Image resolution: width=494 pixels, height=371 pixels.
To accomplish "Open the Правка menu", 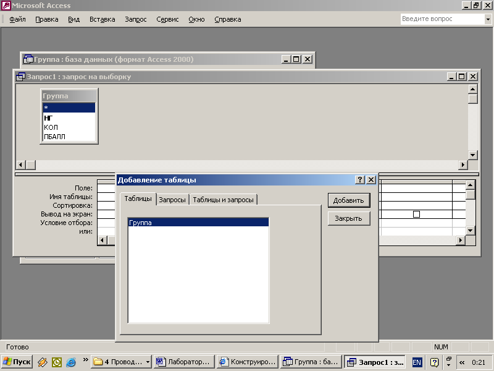I will click(47, 19).
